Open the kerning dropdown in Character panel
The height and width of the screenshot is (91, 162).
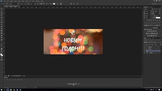[151, 14]
